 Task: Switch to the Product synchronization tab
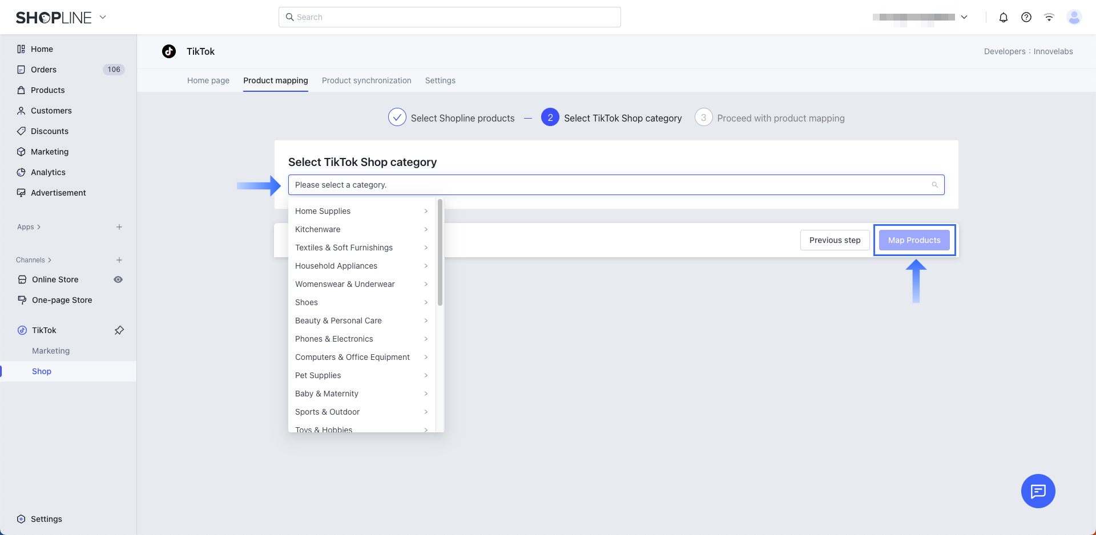pos(366,80)
